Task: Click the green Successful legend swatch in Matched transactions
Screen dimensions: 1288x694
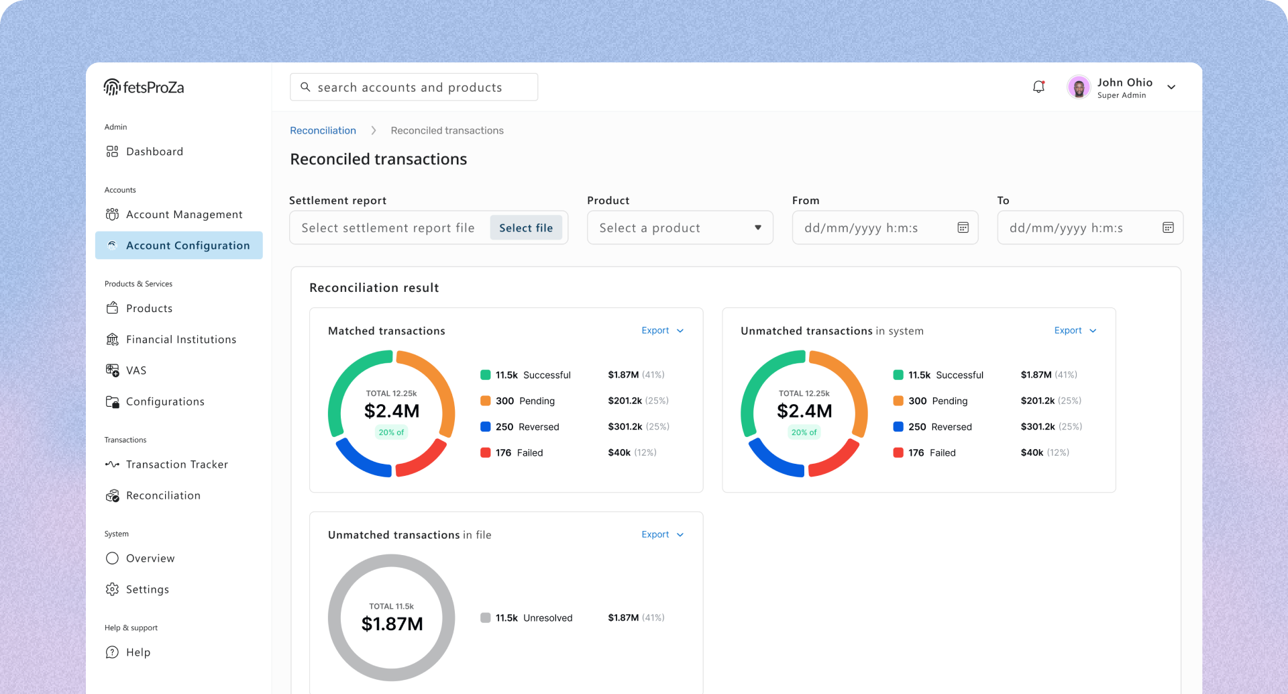Action: pyautogui.click(x=486, y=375)
